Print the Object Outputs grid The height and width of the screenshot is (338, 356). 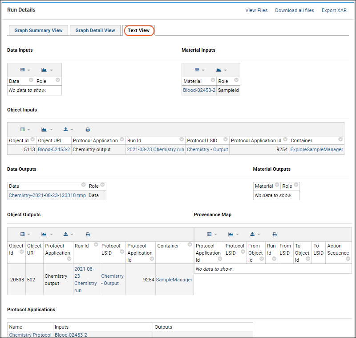(88, 235)
